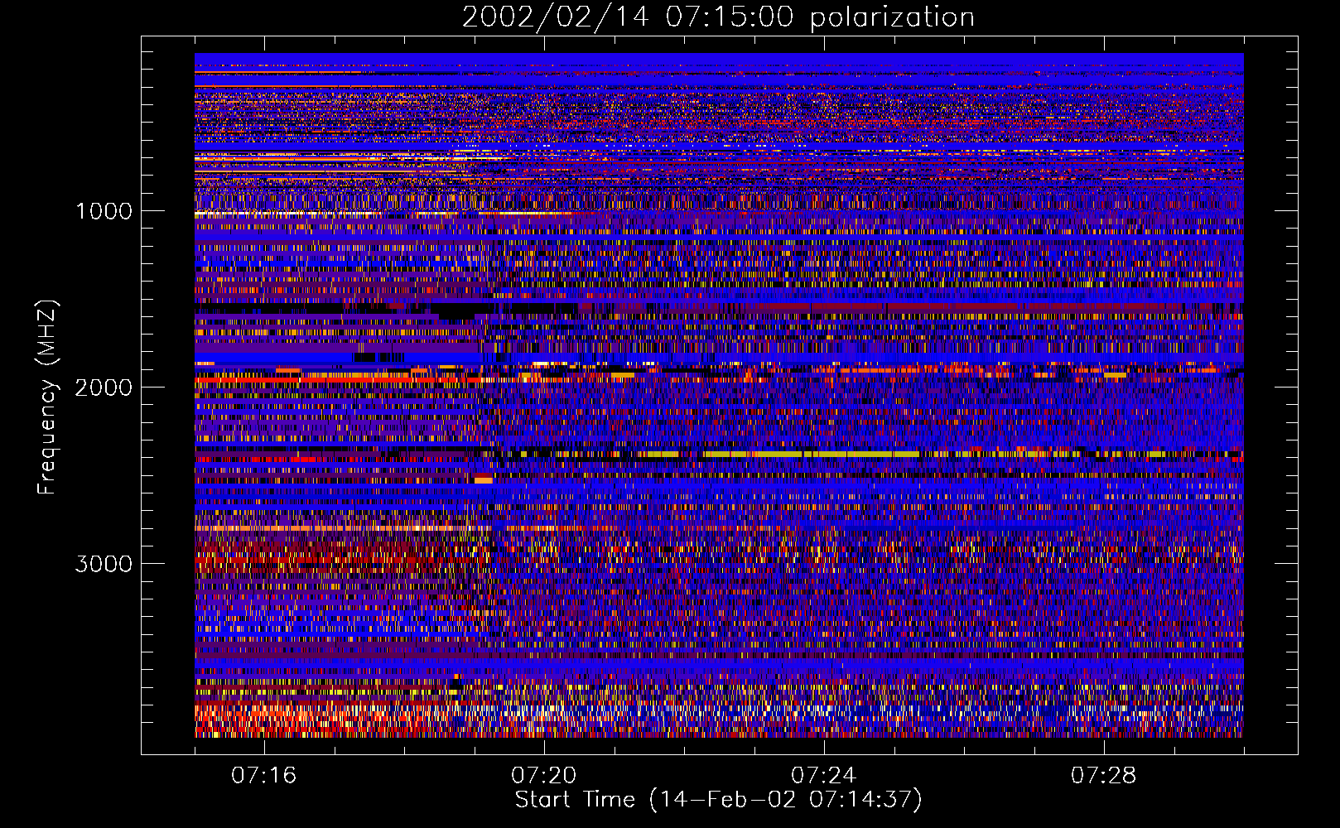Click the 07:28 time tick label
Image resolution: width=1340 pixels, height=828 pixels.
[x=1104, y=776]
